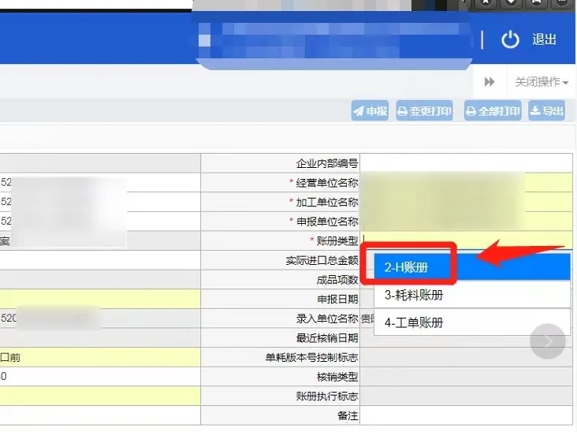The height and width of the screenshot is (432, 577).
Task: Click the 全部打印 print-all button
Action: [493, 111]
